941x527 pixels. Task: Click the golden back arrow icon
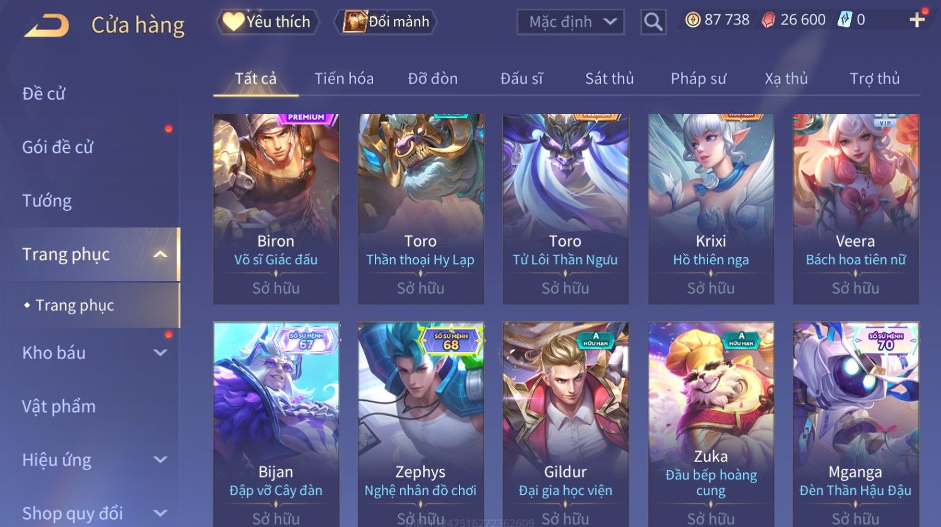tap(46, 26)
